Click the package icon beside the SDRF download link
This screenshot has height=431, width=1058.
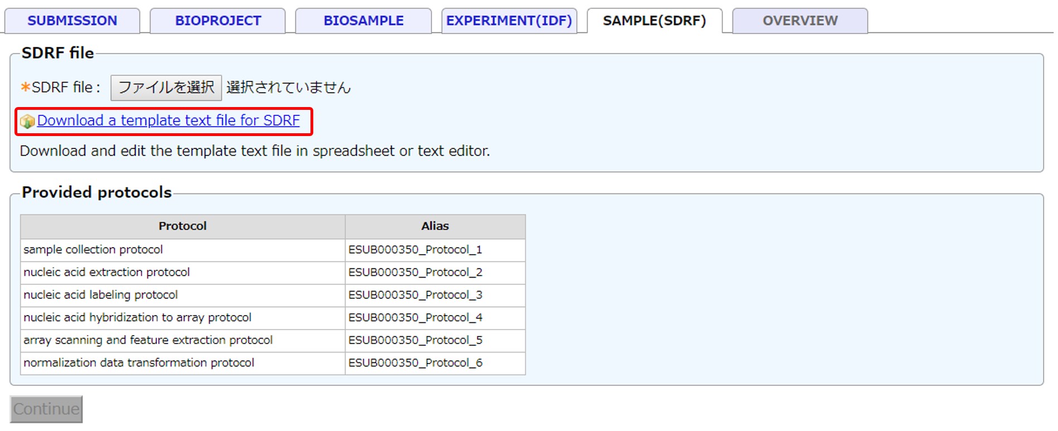[27, 121]
